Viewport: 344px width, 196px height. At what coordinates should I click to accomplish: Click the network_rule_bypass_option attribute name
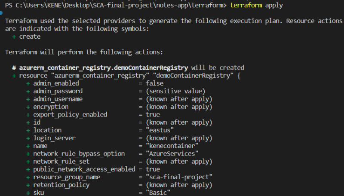[x=79, y=154]
